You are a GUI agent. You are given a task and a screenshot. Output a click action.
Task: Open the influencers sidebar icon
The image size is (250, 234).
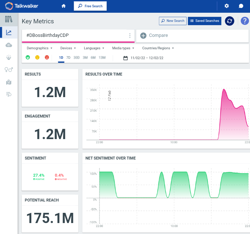pos(9,57)
